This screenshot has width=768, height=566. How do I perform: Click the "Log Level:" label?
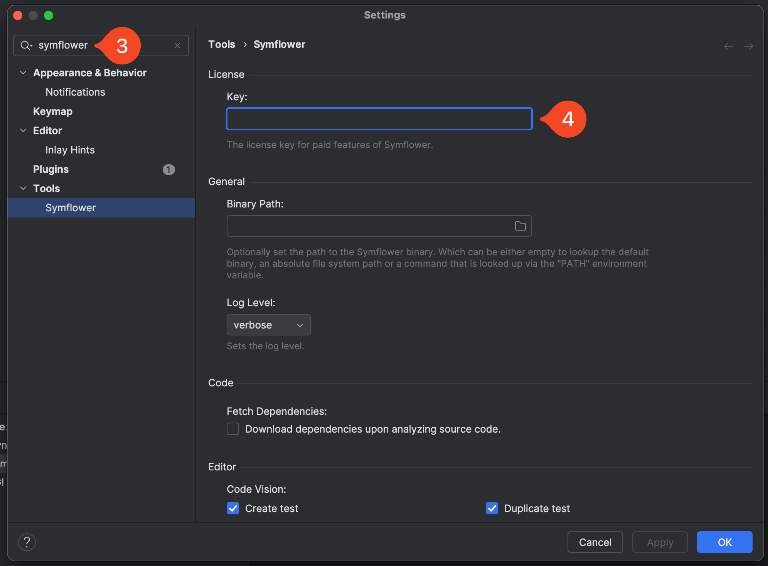tap(251, 303)
